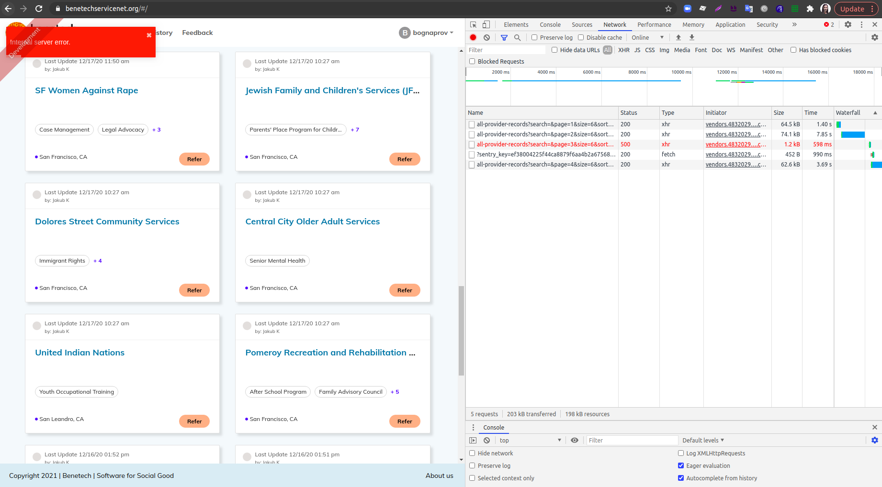Open bognaprov user menu
This screenshot has height=487, width=882.
pos(426,33)
